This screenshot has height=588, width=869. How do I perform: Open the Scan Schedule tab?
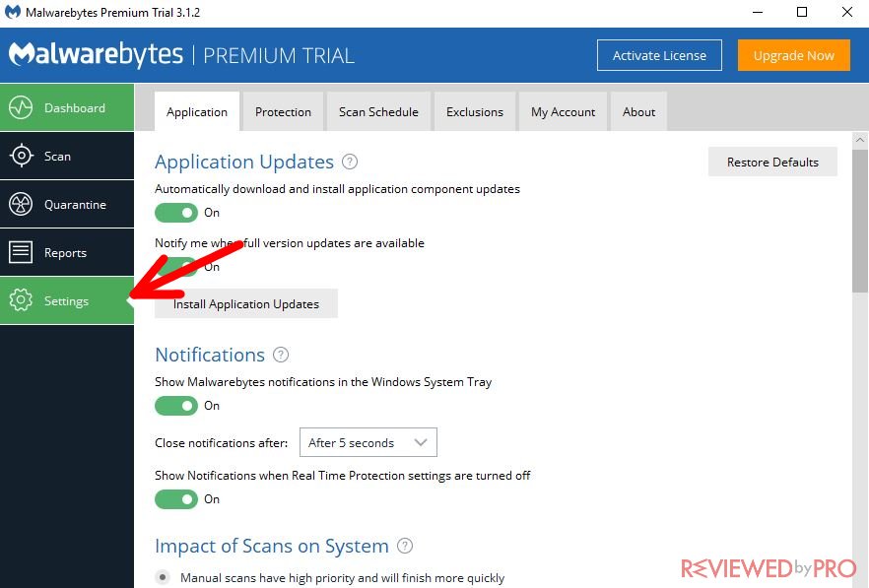[378, 111]
